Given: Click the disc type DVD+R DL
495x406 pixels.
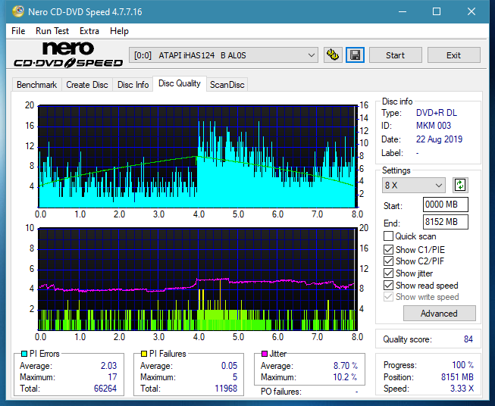Looking at the screenshot, I should [x=437, y=113].
